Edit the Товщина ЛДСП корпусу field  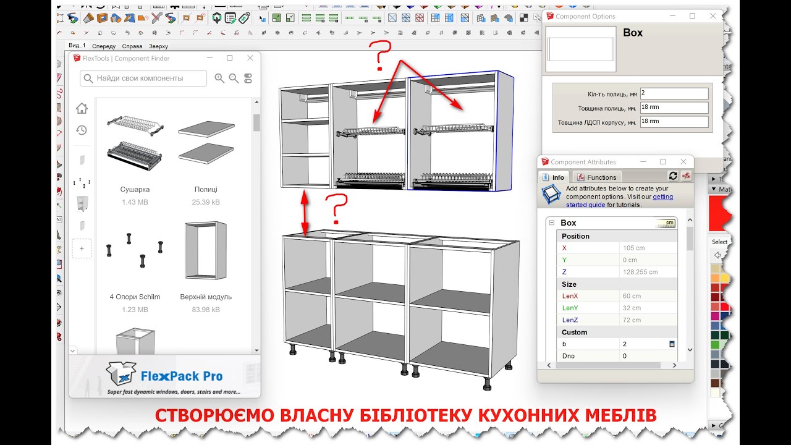674,122
